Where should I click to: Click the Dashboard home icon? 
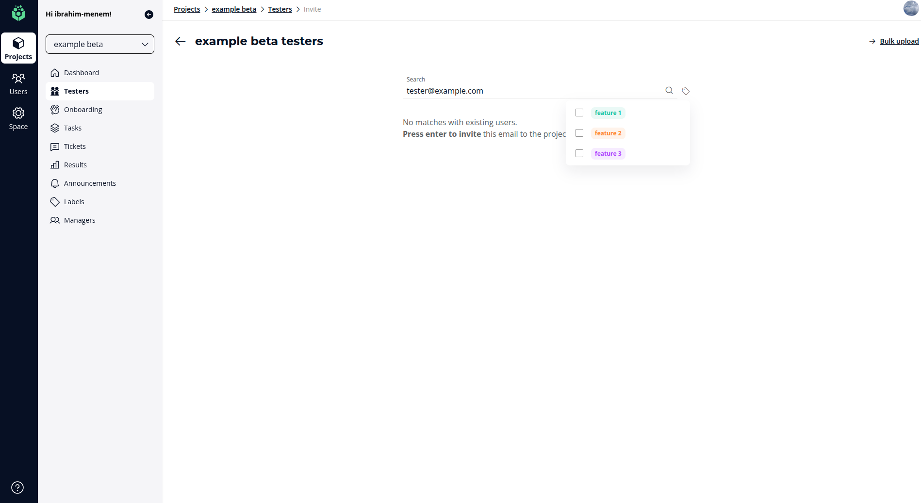55,73
